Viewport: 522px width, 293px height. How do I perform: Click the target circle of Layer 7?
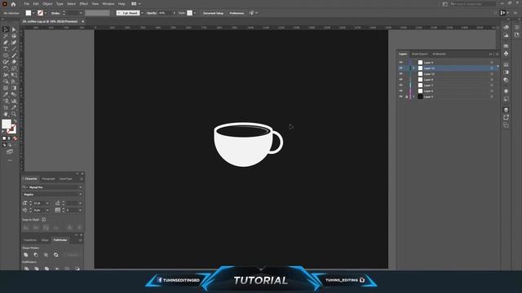click(492, 85)
